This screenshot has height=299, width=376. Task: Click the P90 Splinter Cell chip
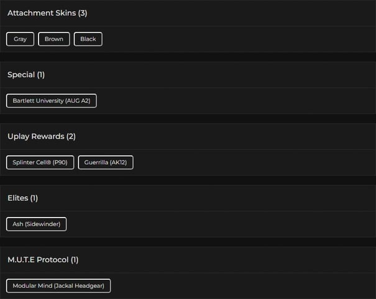40,162
